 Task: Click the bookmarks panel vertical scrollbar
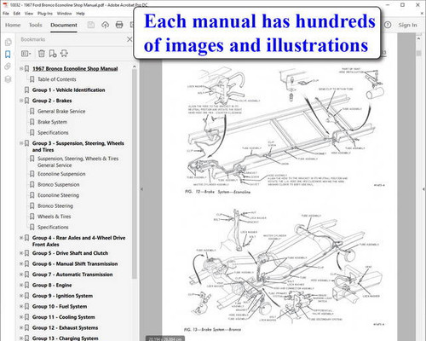(x=135, y=173)
